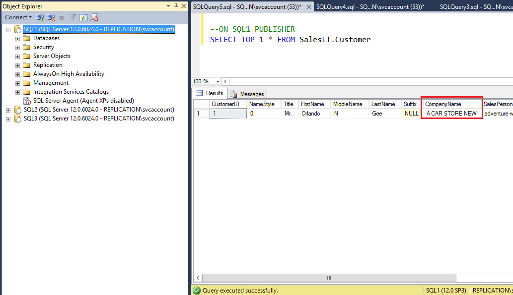The width and height of the screenshot is (513, 295).
Task: Click the 'Query executed successfully.' status text
Action: pos(240,291)
